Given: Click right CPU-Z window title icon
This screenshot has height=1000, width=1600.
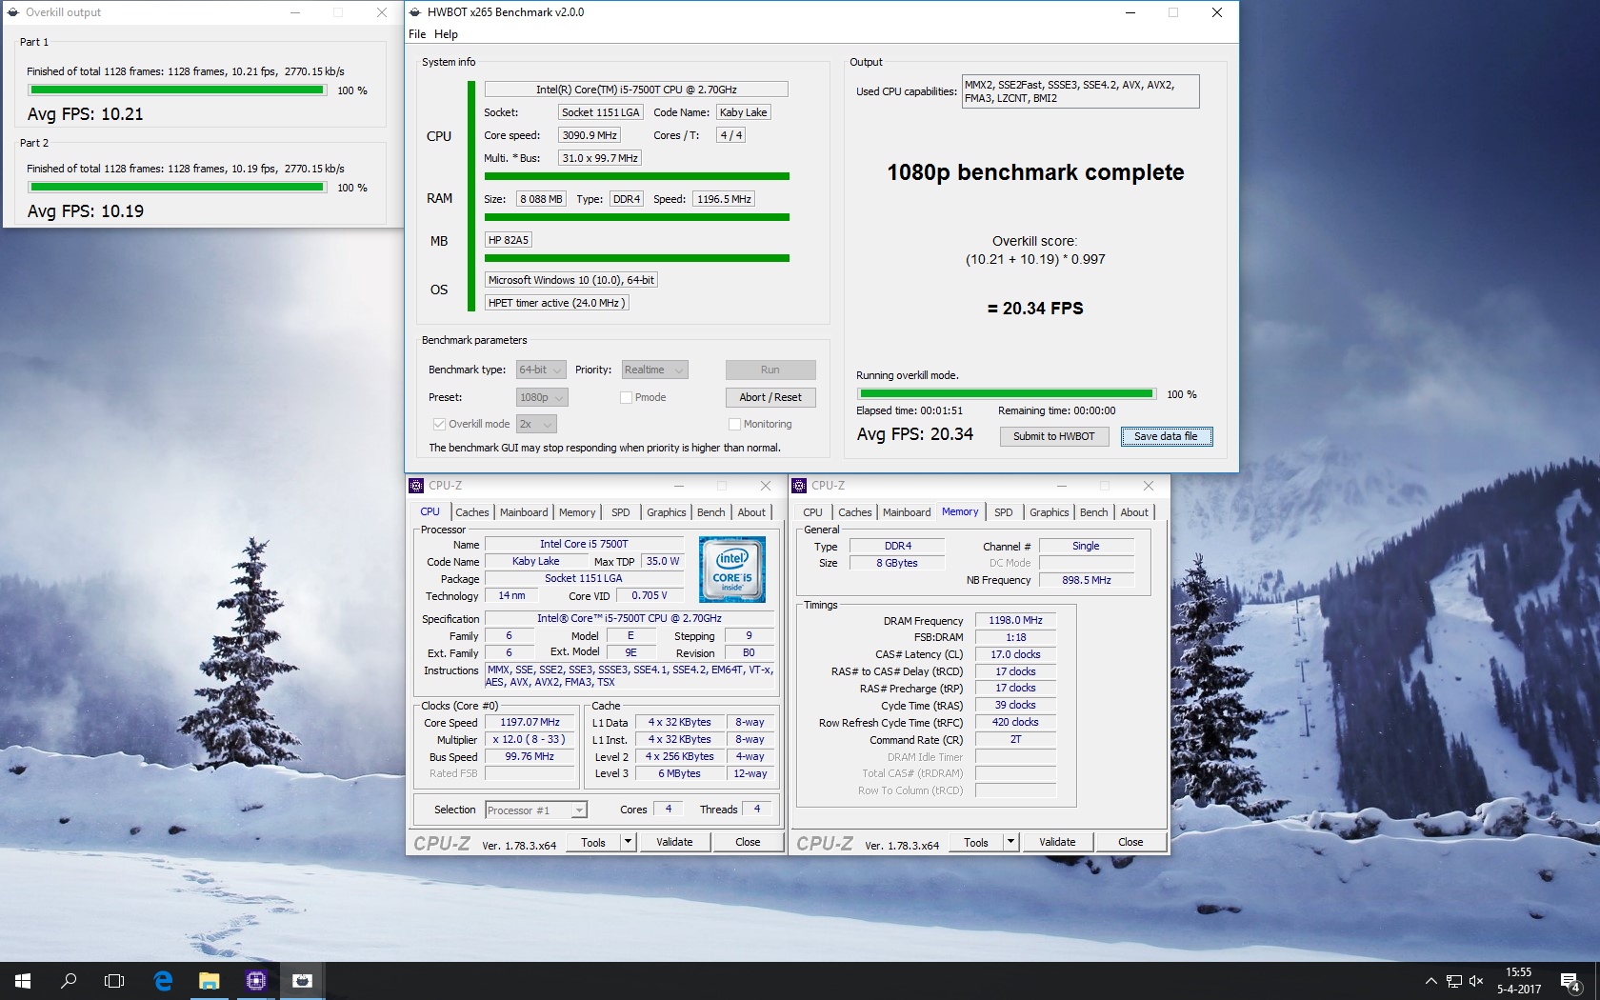Looking at the screenshot, I should [799, 485].
